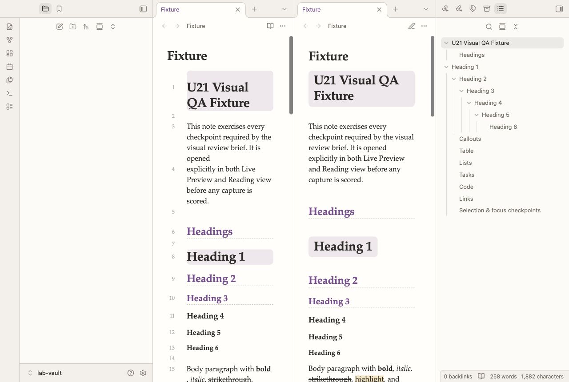The height and width of the screenshot is (382, 569).
Task: Collapse the left sidebar
Action: tap(143, 9)
